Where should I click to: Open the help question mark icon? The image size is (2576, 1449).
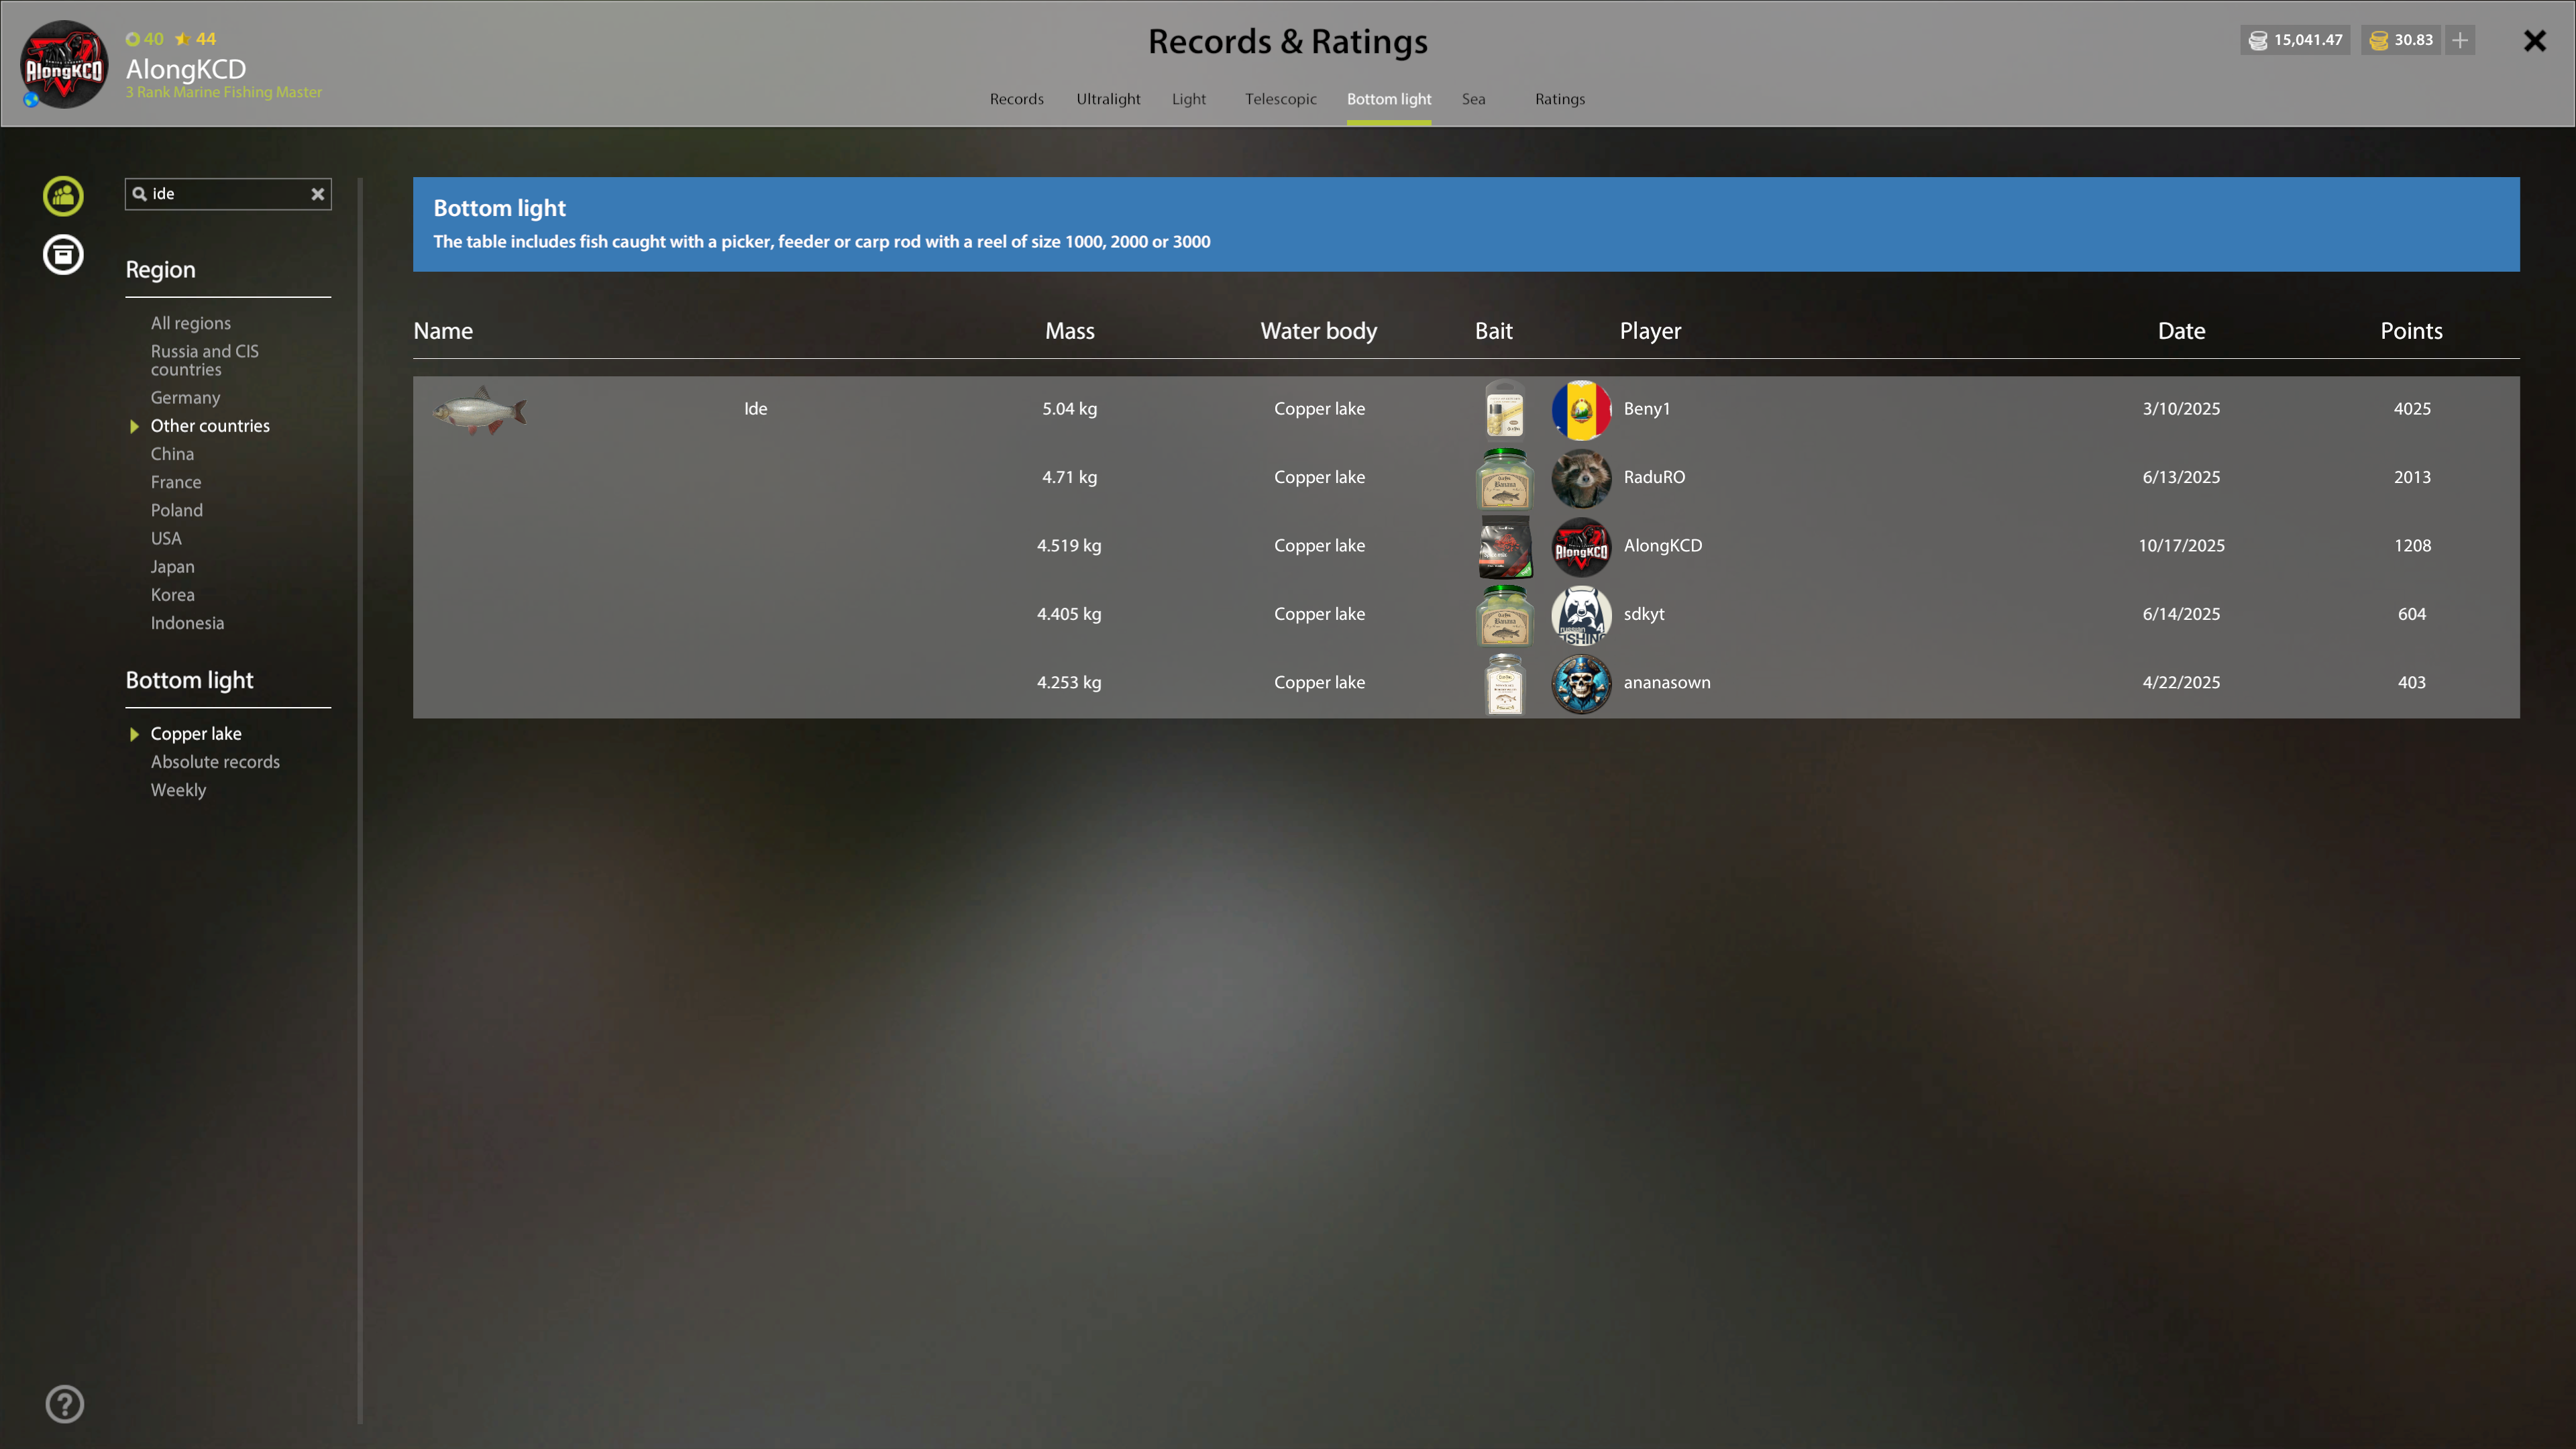[x=64, y=1403]
